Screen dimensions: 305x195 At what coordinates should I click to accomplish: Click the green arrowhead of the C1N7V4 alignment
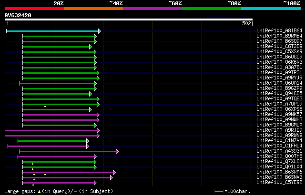pyautogui.click(x=88, y=141)
